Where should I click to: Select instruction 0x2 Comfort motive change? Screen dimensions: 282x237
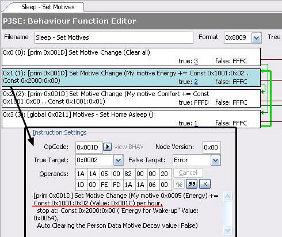coord(131,98)
